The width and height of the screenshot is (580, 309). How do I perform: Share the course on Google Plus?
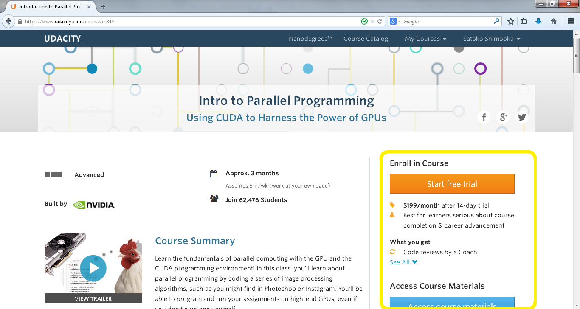pyautogui.click(x=503, y=117)
